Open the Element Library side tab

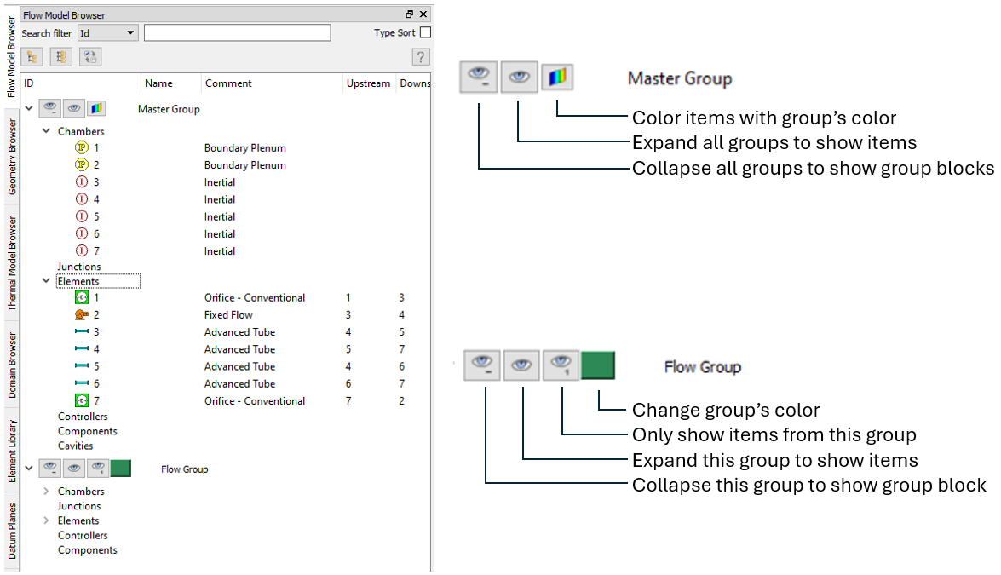(x=12, y=451)
